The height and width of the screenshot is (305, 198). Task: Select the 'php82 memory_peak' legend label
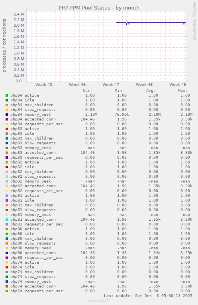tap(31, 181)
